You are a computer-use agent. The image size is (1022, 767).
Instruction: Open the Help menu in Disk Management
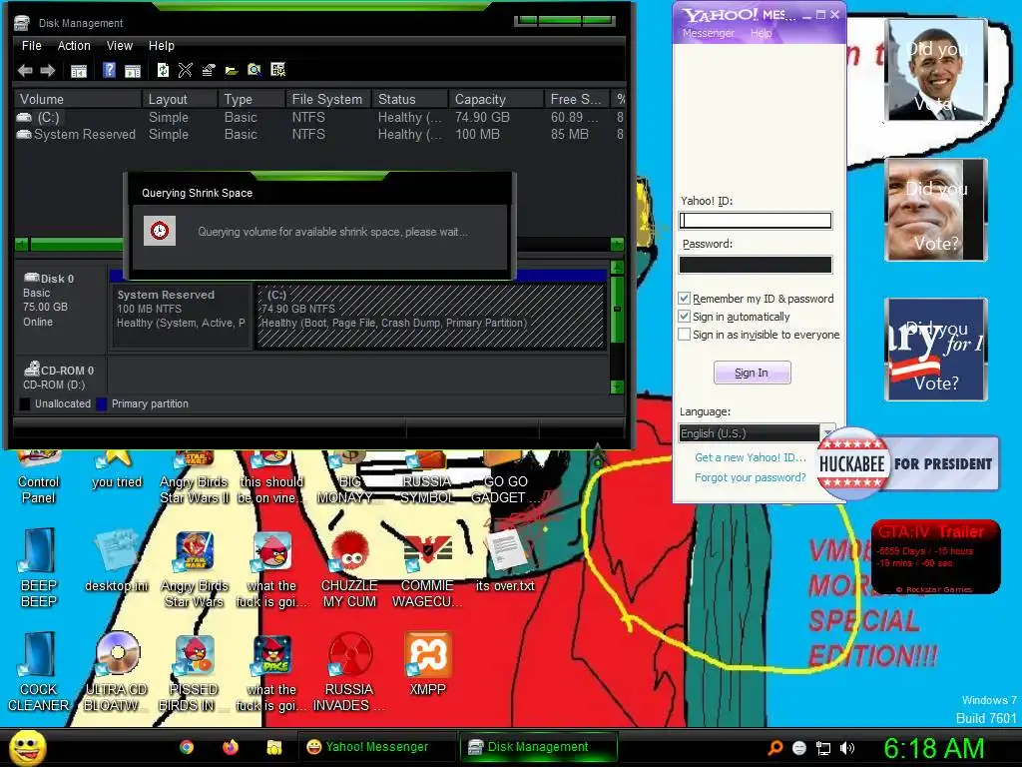coord(161,46)
